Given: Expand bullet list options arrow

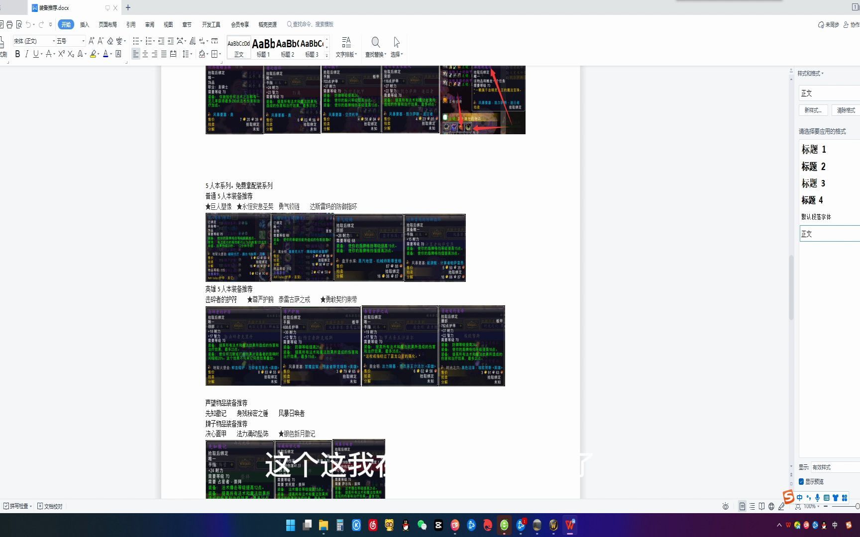Looking at the screenshot, I should coord(141,41).
